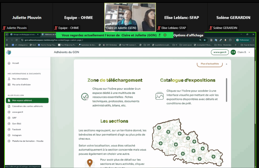Click Solène GERARDIN's muted microphone icon
The height and width of the screenshot is (168, 259).
[x=211, y=28]
